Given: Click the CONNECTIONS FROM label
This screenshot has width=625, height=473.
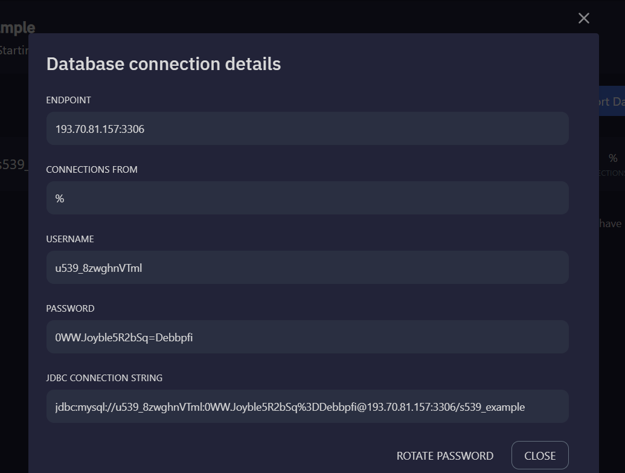Looking at the screenshot, I should pos(92,170).
